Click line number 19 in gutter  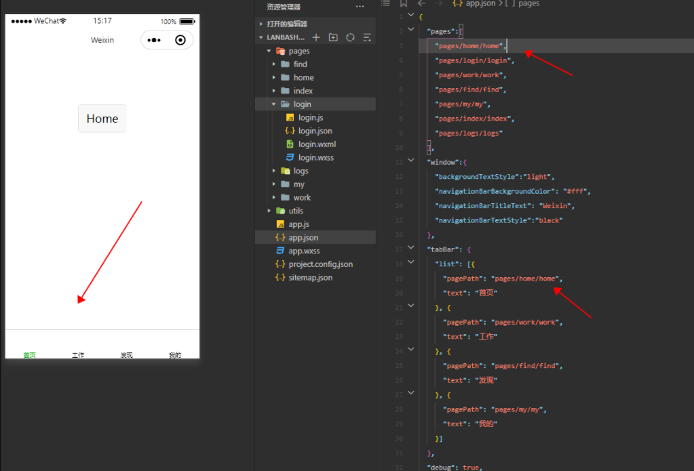399,278
